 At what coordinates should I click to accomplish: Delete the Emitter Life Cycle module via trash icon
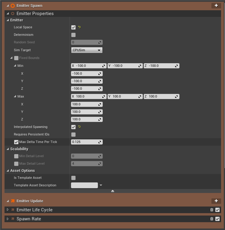point(212,210)
